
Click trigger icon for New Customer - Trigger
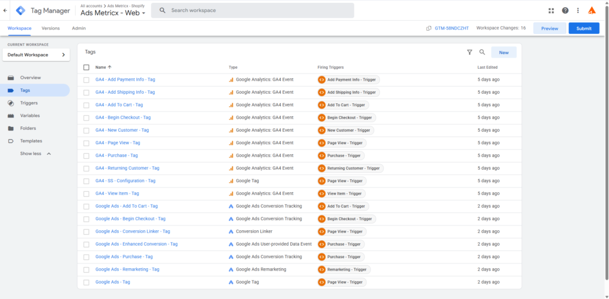322,131
